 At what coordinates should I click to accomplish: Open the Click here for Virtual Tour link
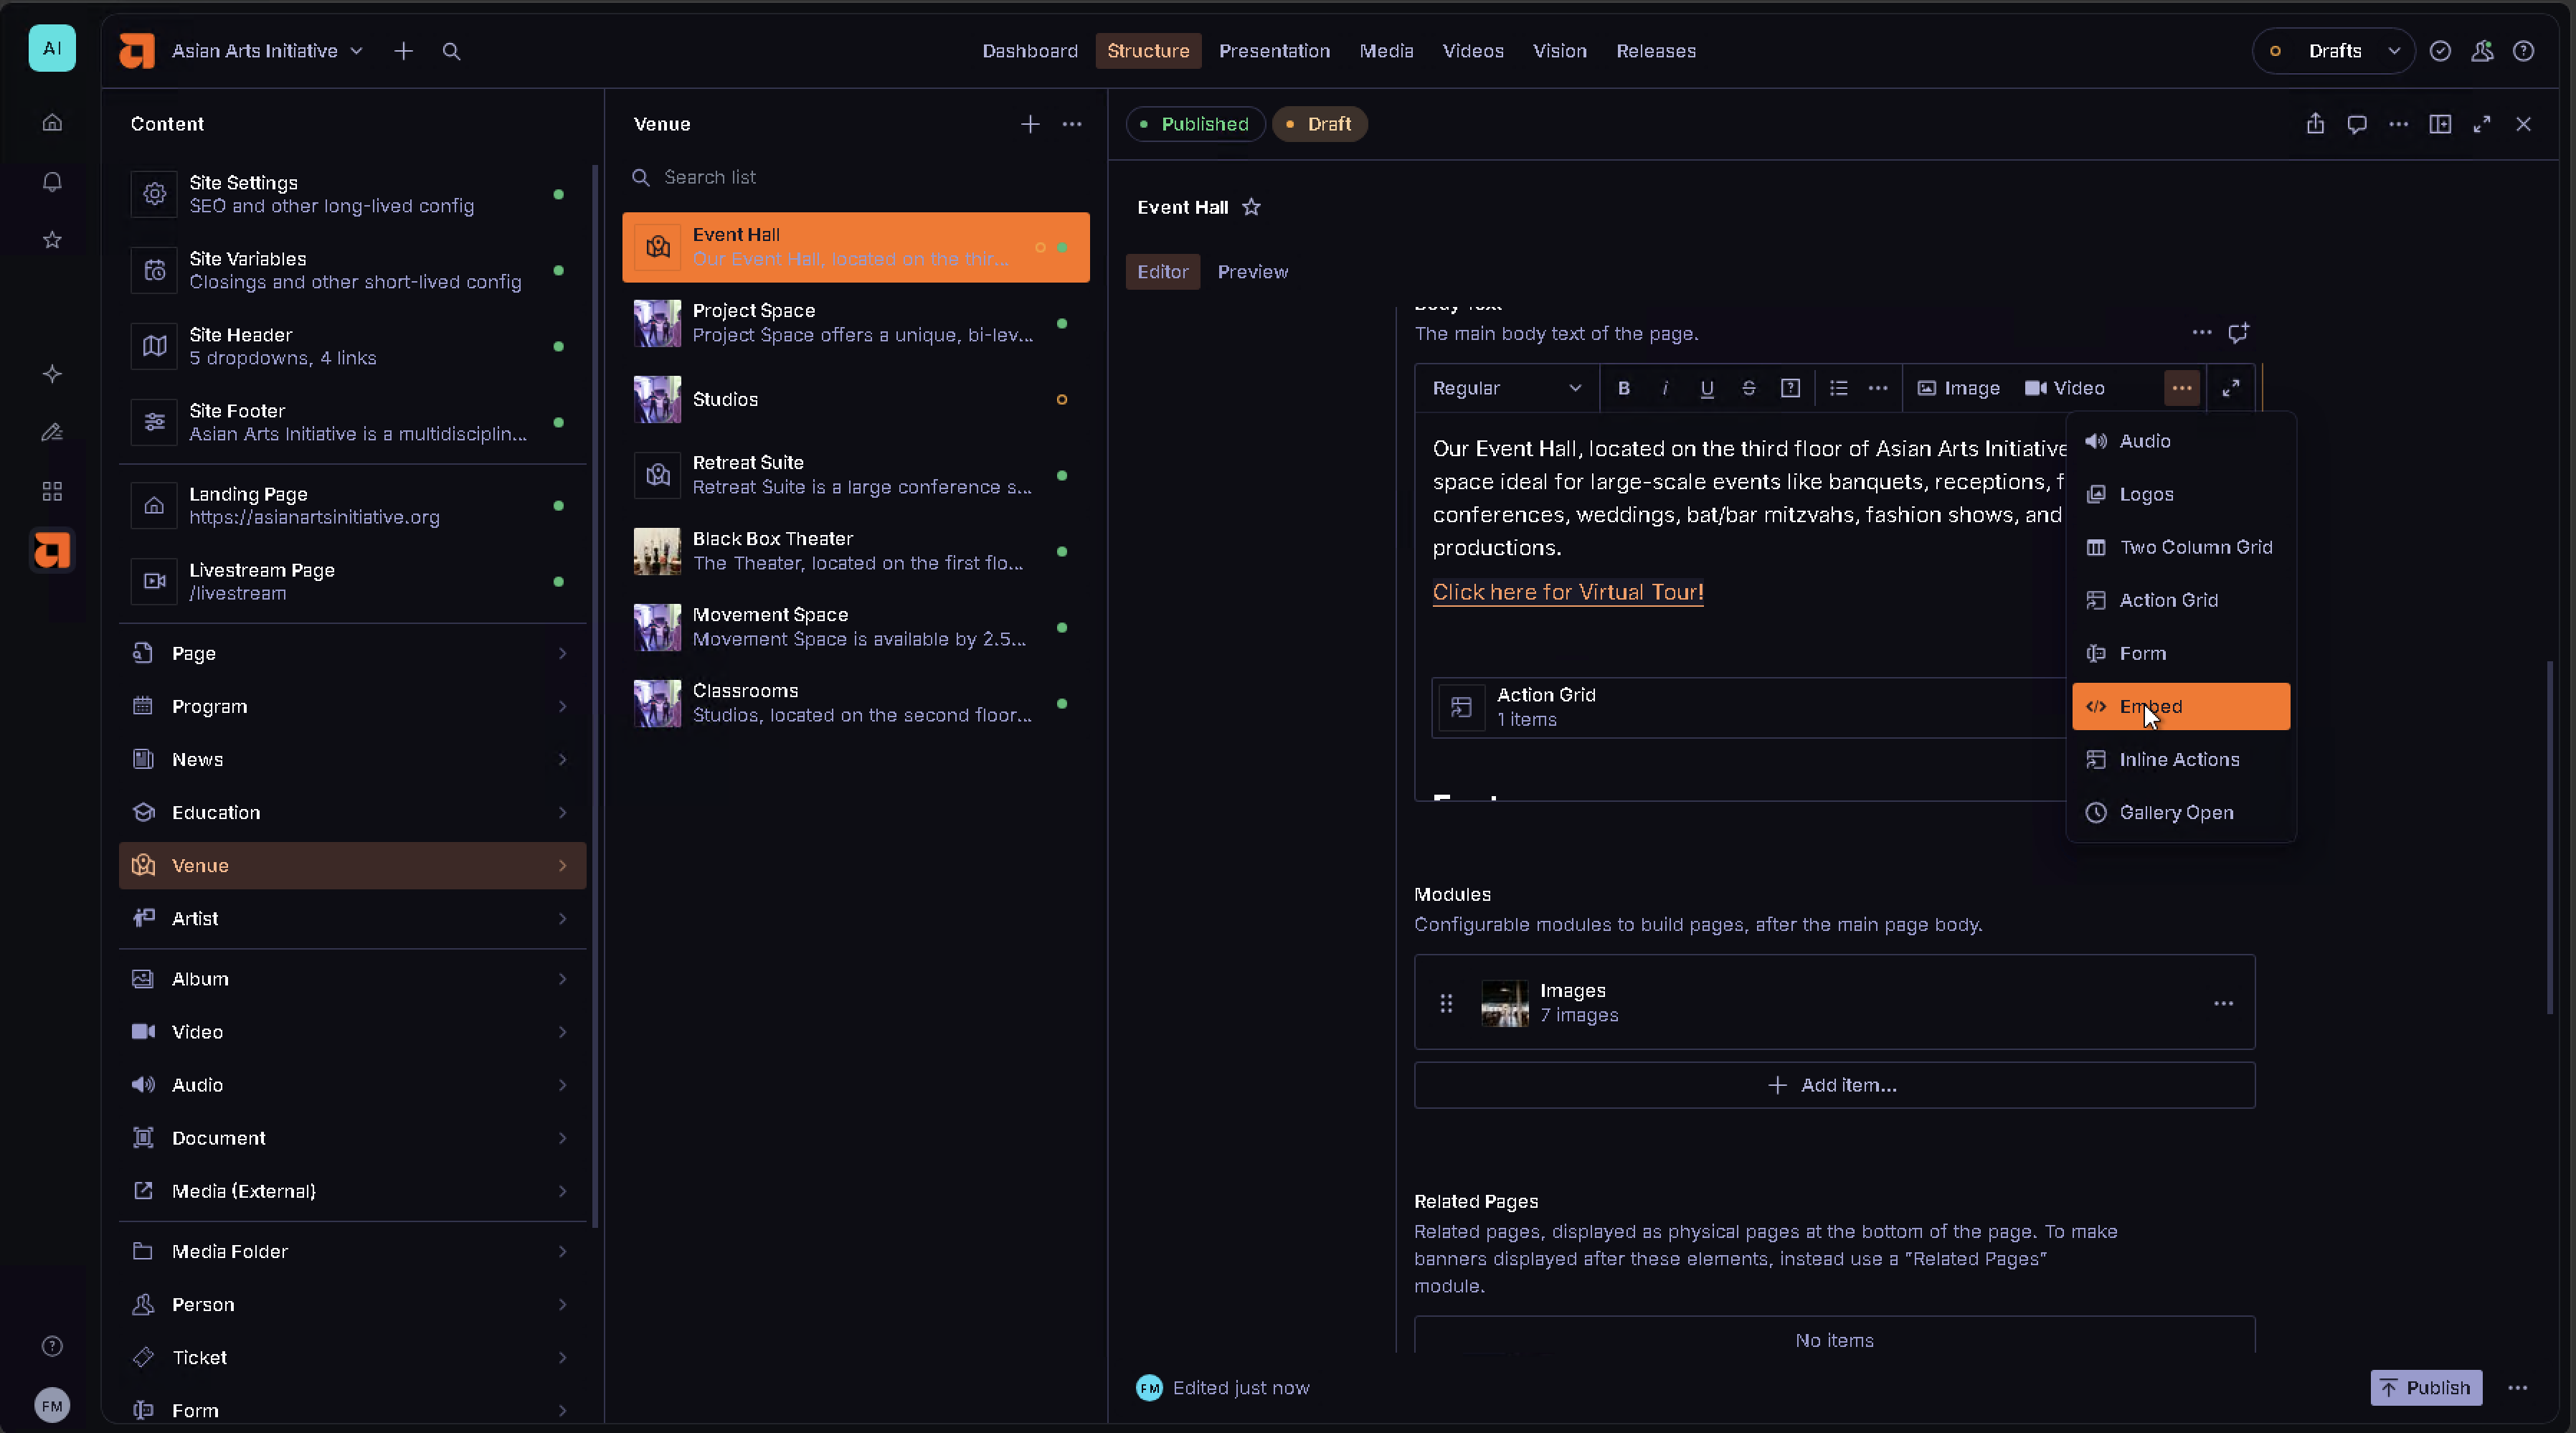(1567, 592)
